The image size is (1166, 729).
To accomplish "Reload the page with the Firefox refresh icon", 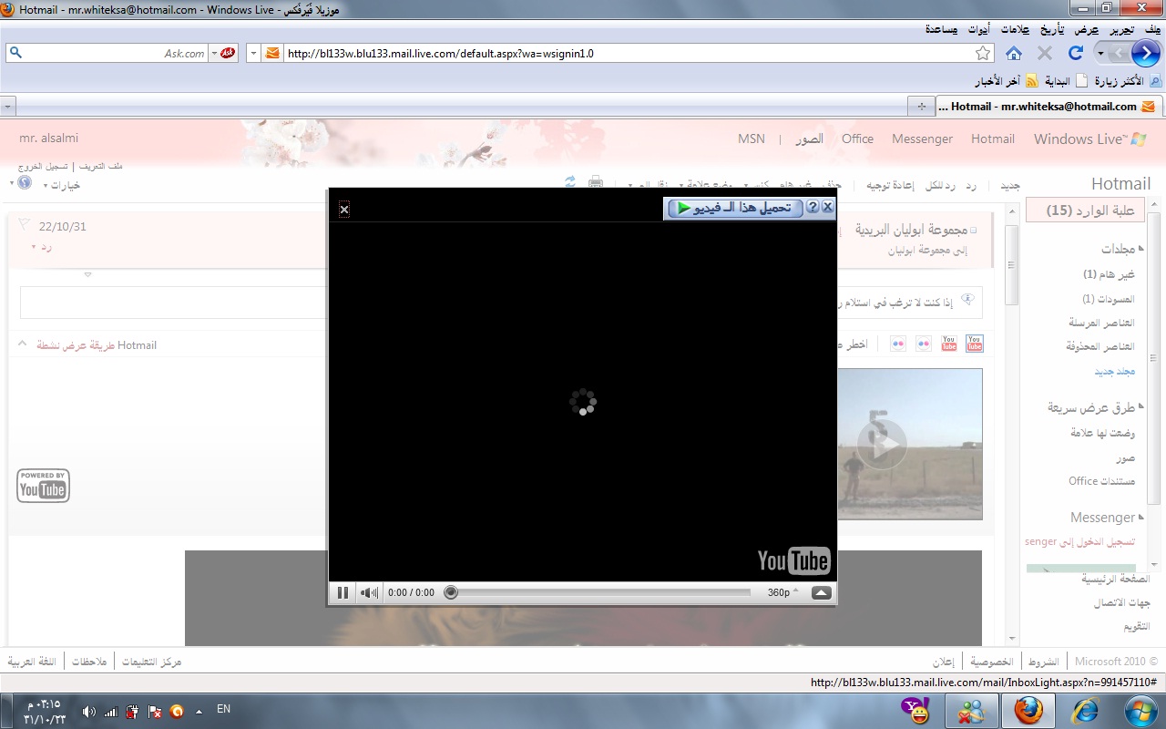I will (x=1075, y=53).
